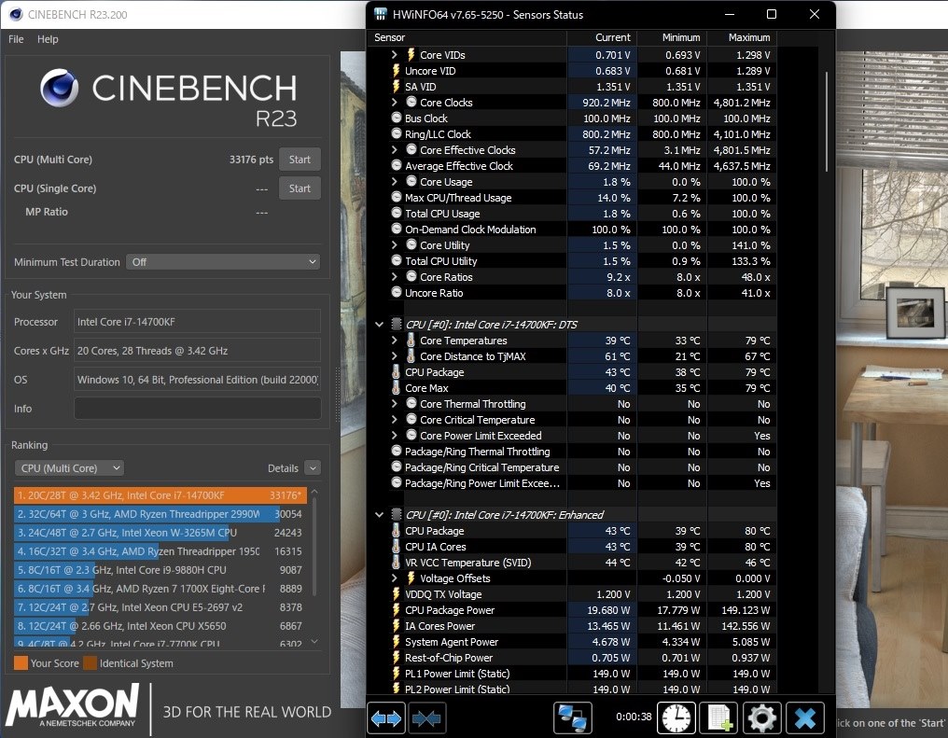Expand the Core Clocks sensor row

pos(394,102)
